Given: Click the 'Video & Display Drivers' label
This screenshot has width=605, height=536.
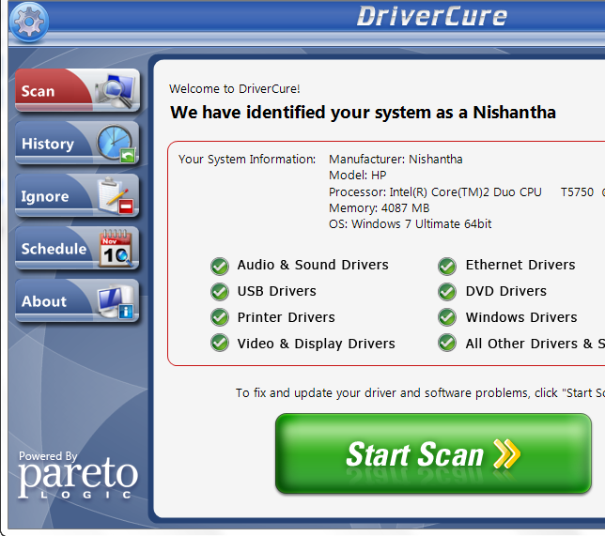Looking at the screenshot, I should [316, 344].
